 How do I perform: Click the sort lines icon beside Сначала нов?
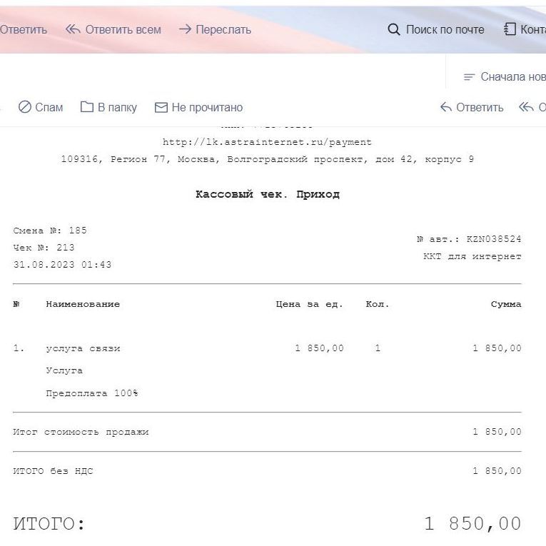click(x=469, y=77)
